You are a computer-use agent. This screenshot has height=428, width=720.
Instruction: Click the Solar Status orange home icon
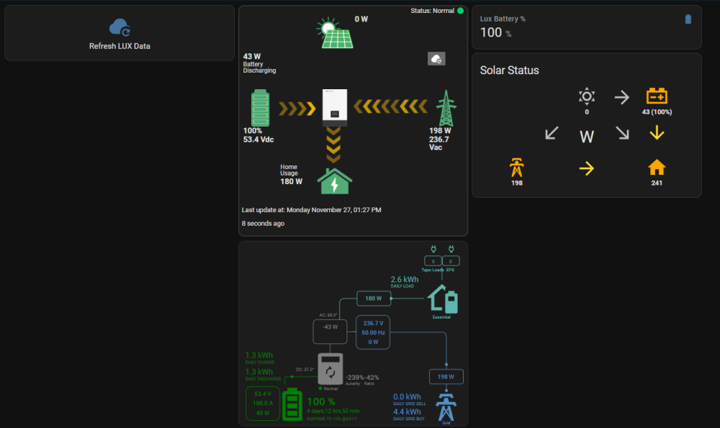pyautogui.click(x=657, y=167)
